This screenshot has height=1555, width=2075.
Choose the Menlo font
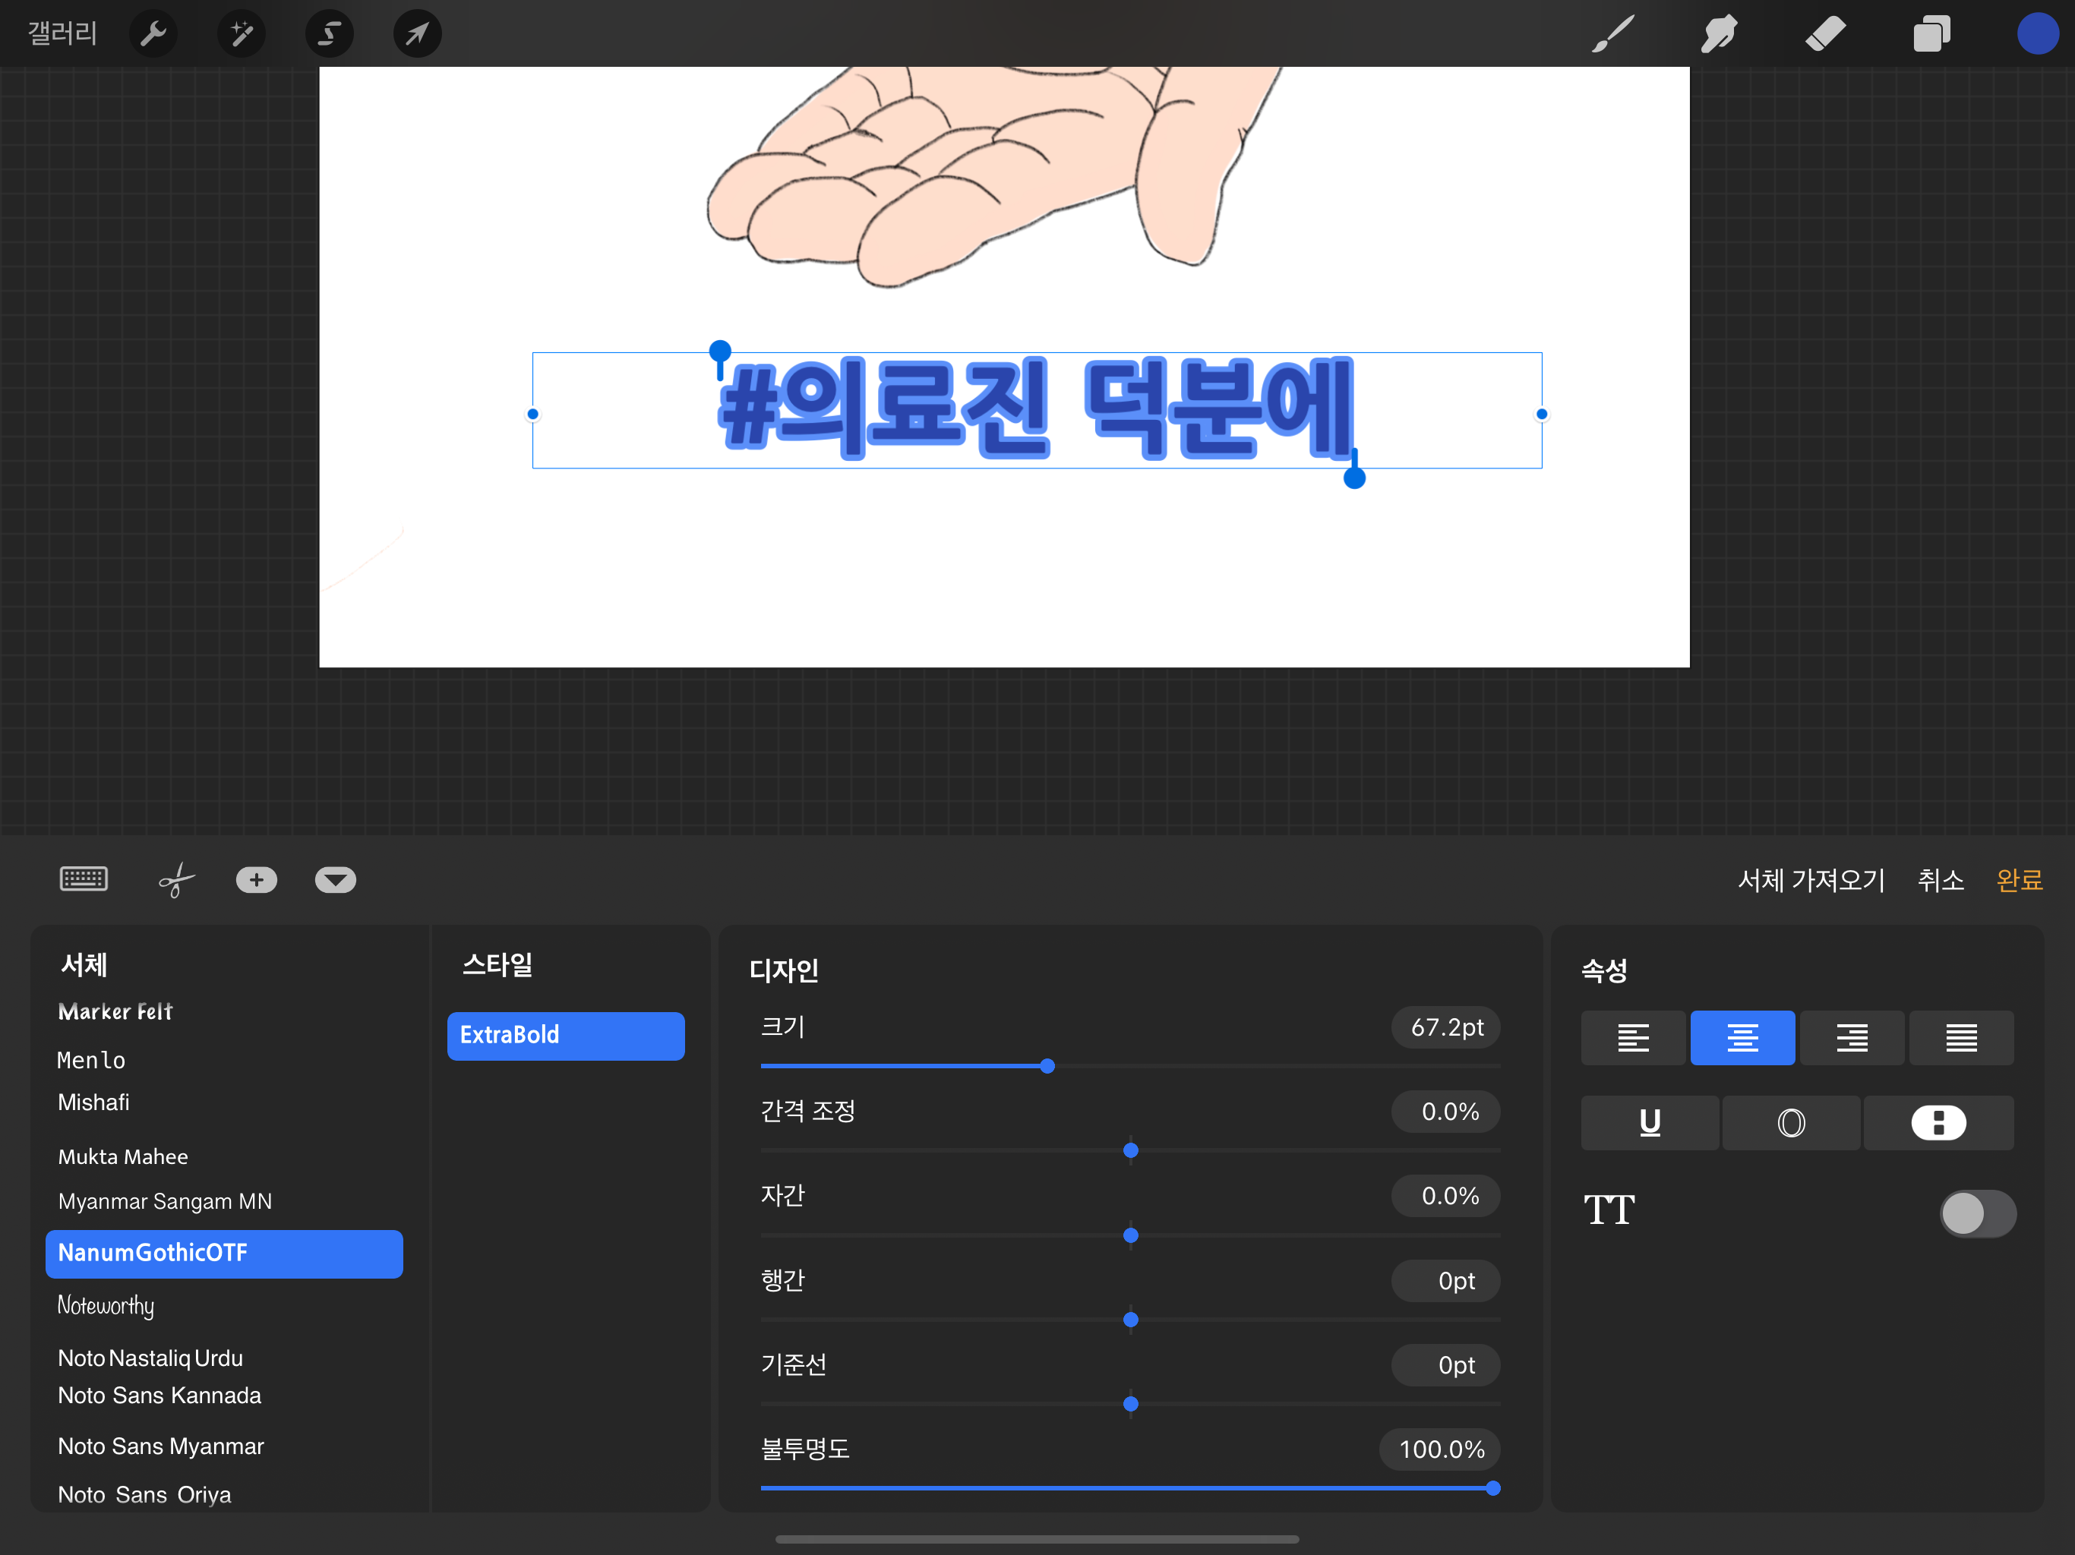click(91, 1060)
